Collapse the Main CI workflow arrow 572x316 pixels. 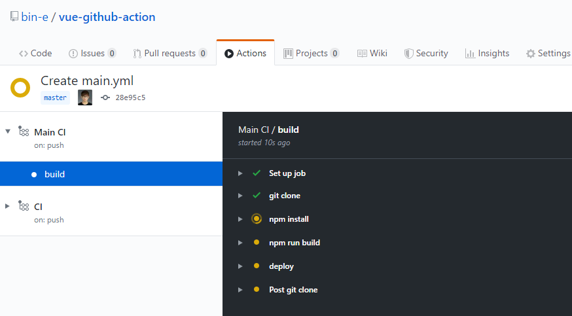tap(8, 132)
